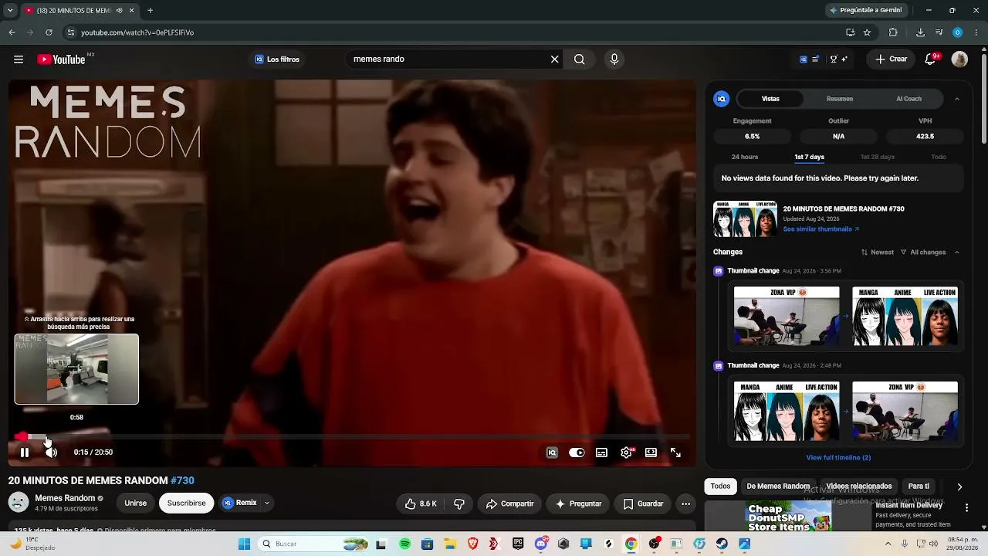988x556 pixels.
Task: Open more actions three-dot menu
Action: (x=685, y=503)
